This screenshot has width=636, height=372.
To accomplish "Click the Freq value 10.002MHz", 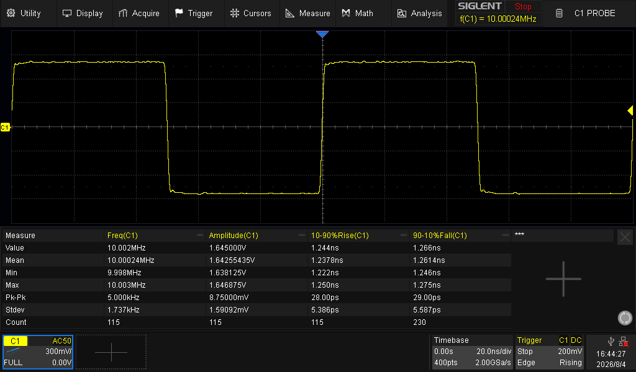I will click(127, 248).
